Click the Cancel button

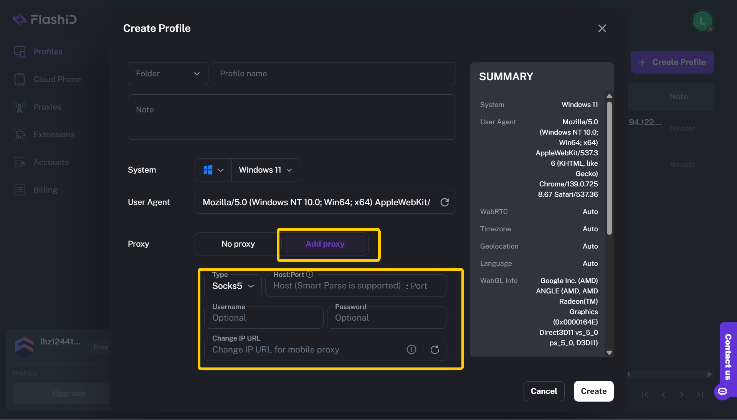[x=544, y=391]
